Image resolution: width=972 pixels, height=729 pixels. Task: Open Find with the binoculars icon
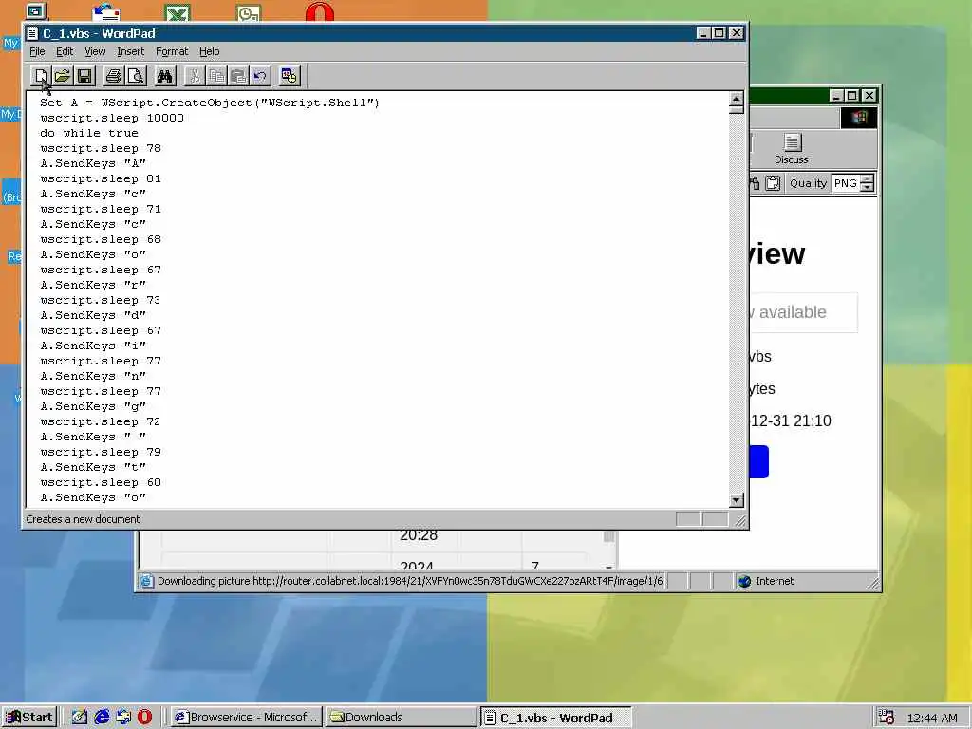point(165,76)
